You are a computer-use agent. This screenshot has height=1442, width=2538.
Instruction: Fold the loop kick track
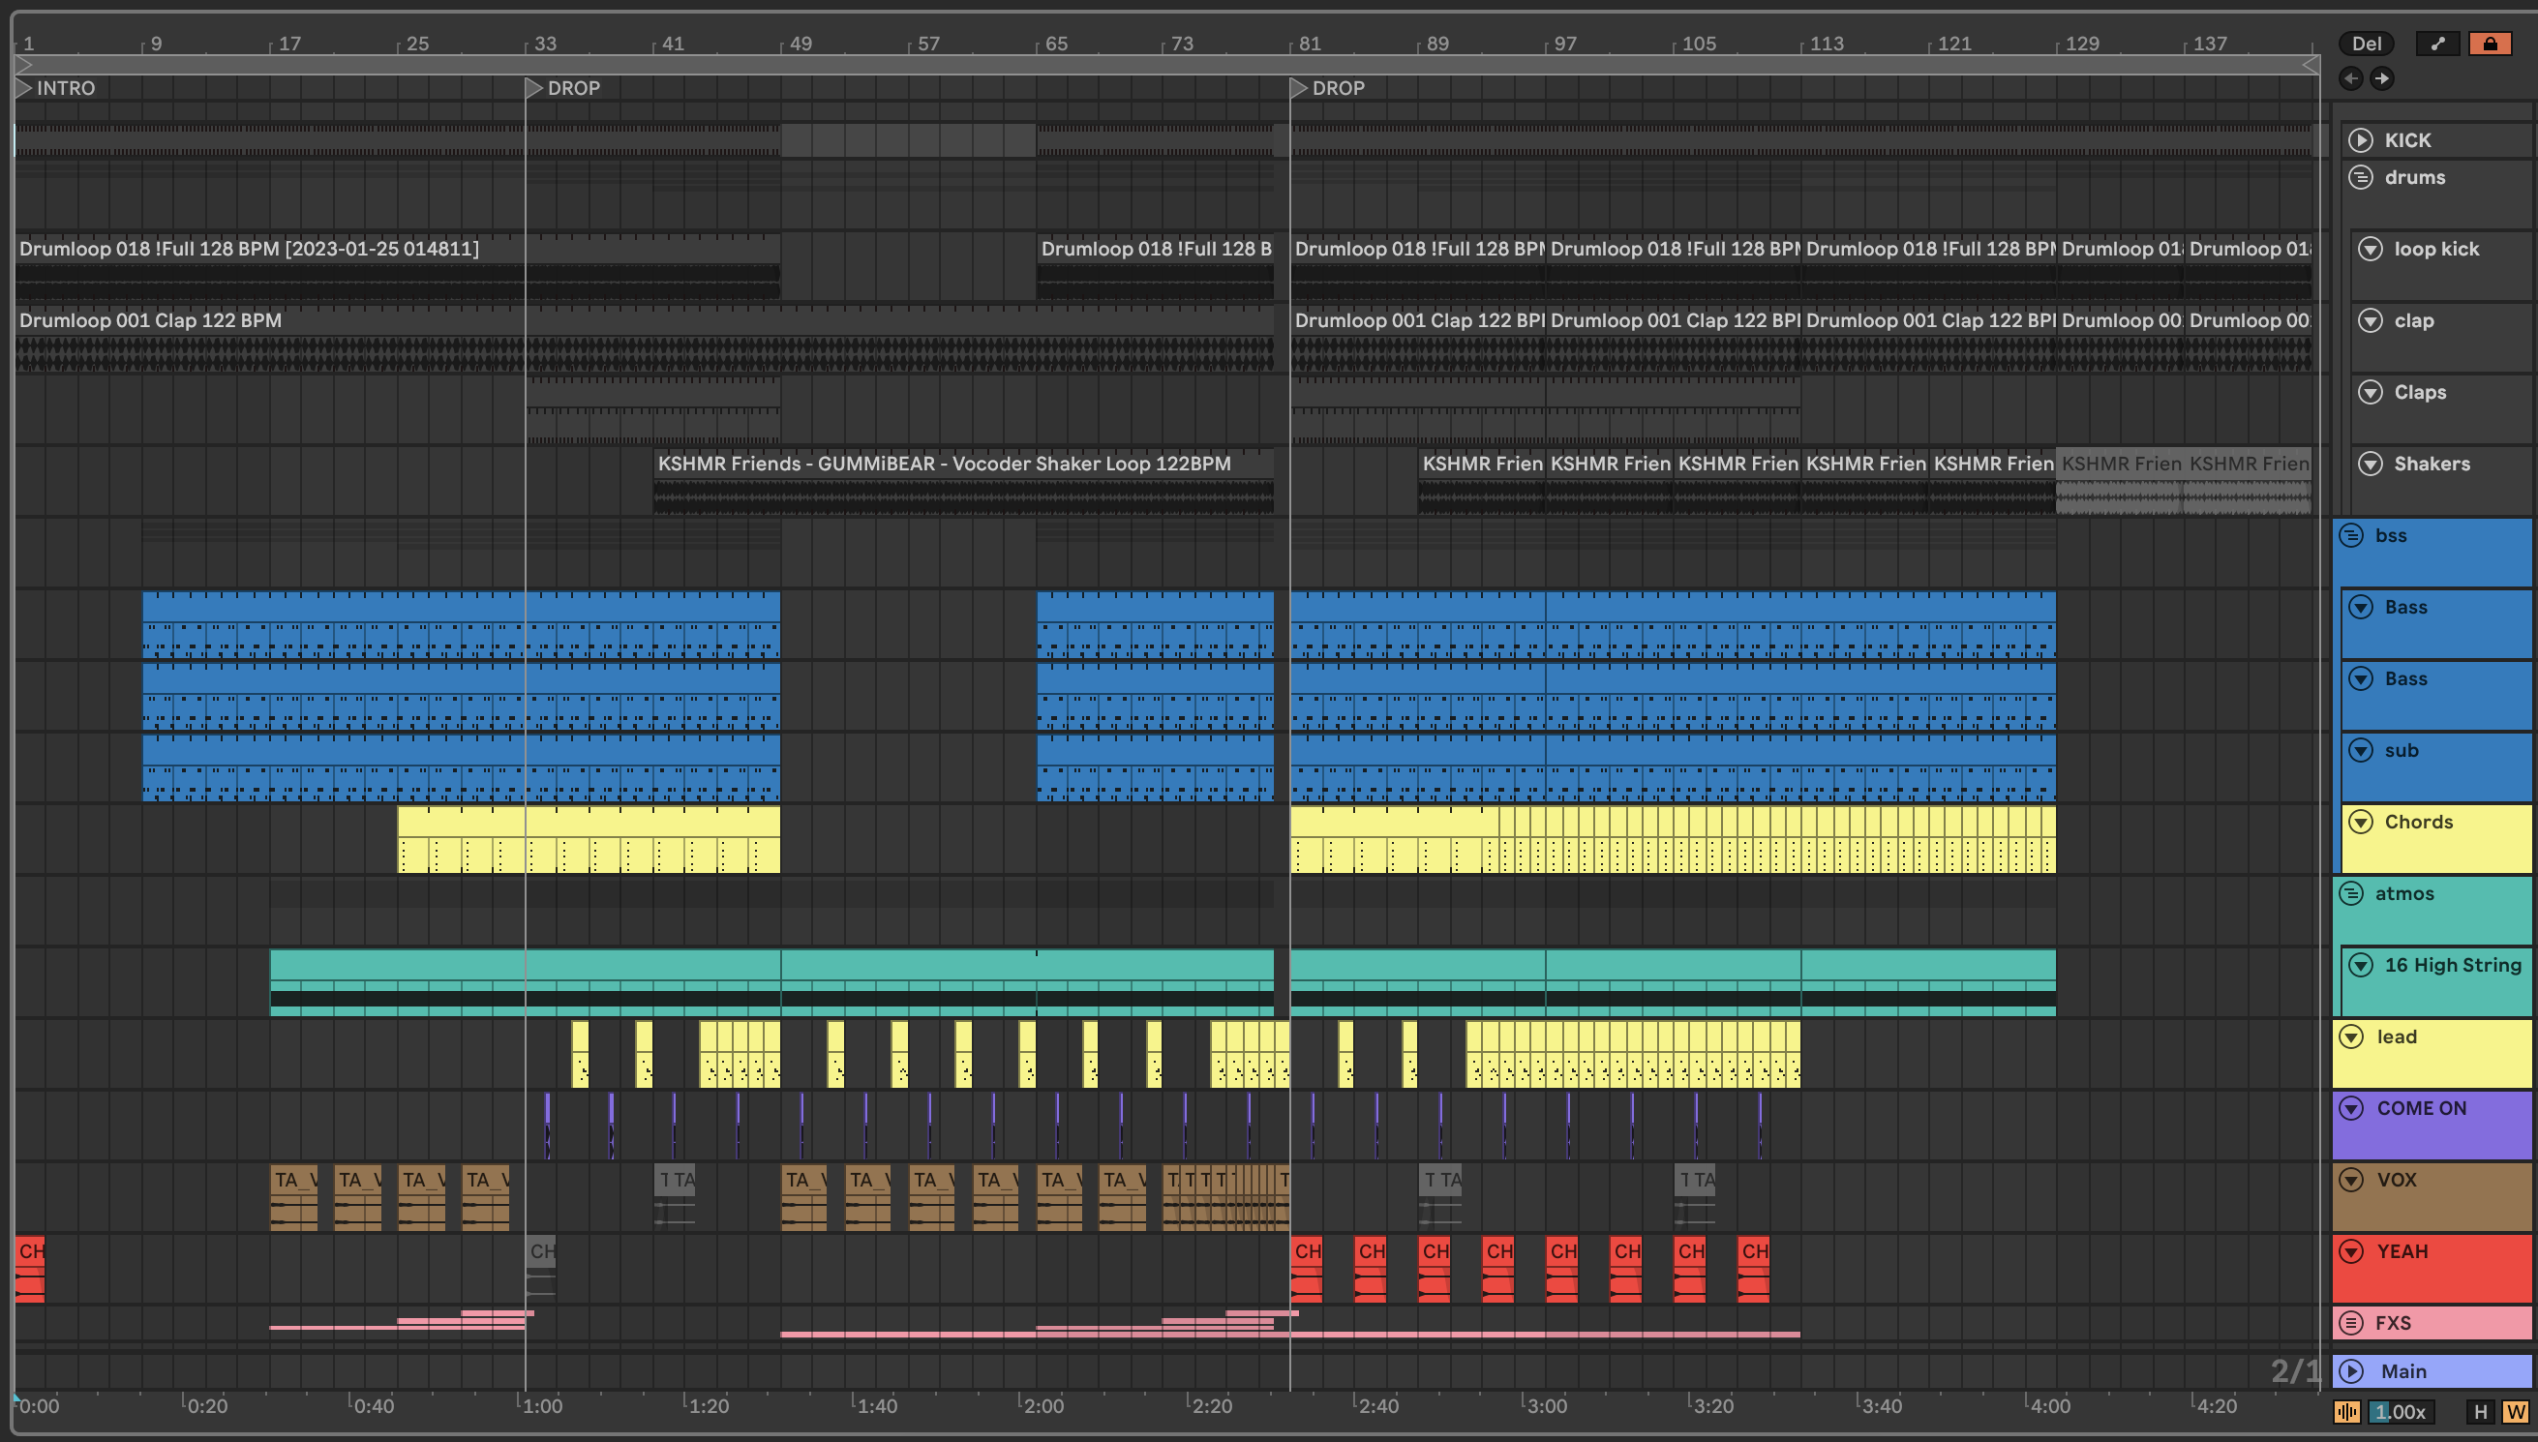click(2370, 250)
